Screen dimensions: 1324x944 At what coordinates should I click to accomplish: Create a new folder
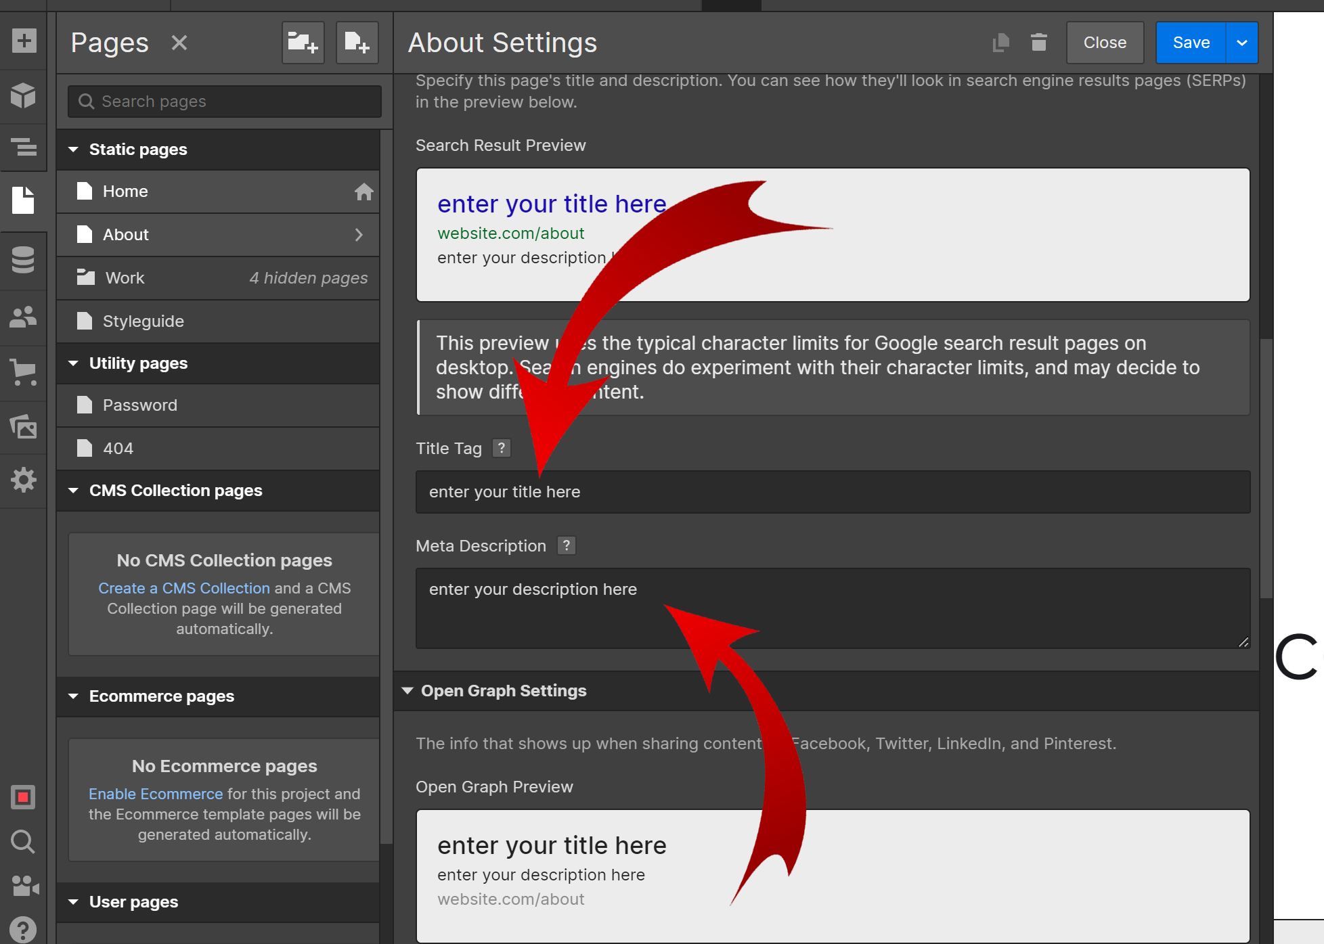coord(303,43)
